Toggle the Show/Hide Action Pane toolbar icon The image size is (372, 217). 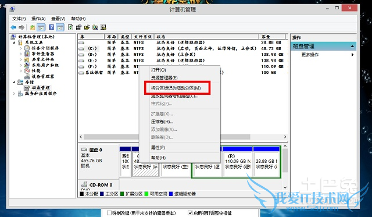pos(60,27)
